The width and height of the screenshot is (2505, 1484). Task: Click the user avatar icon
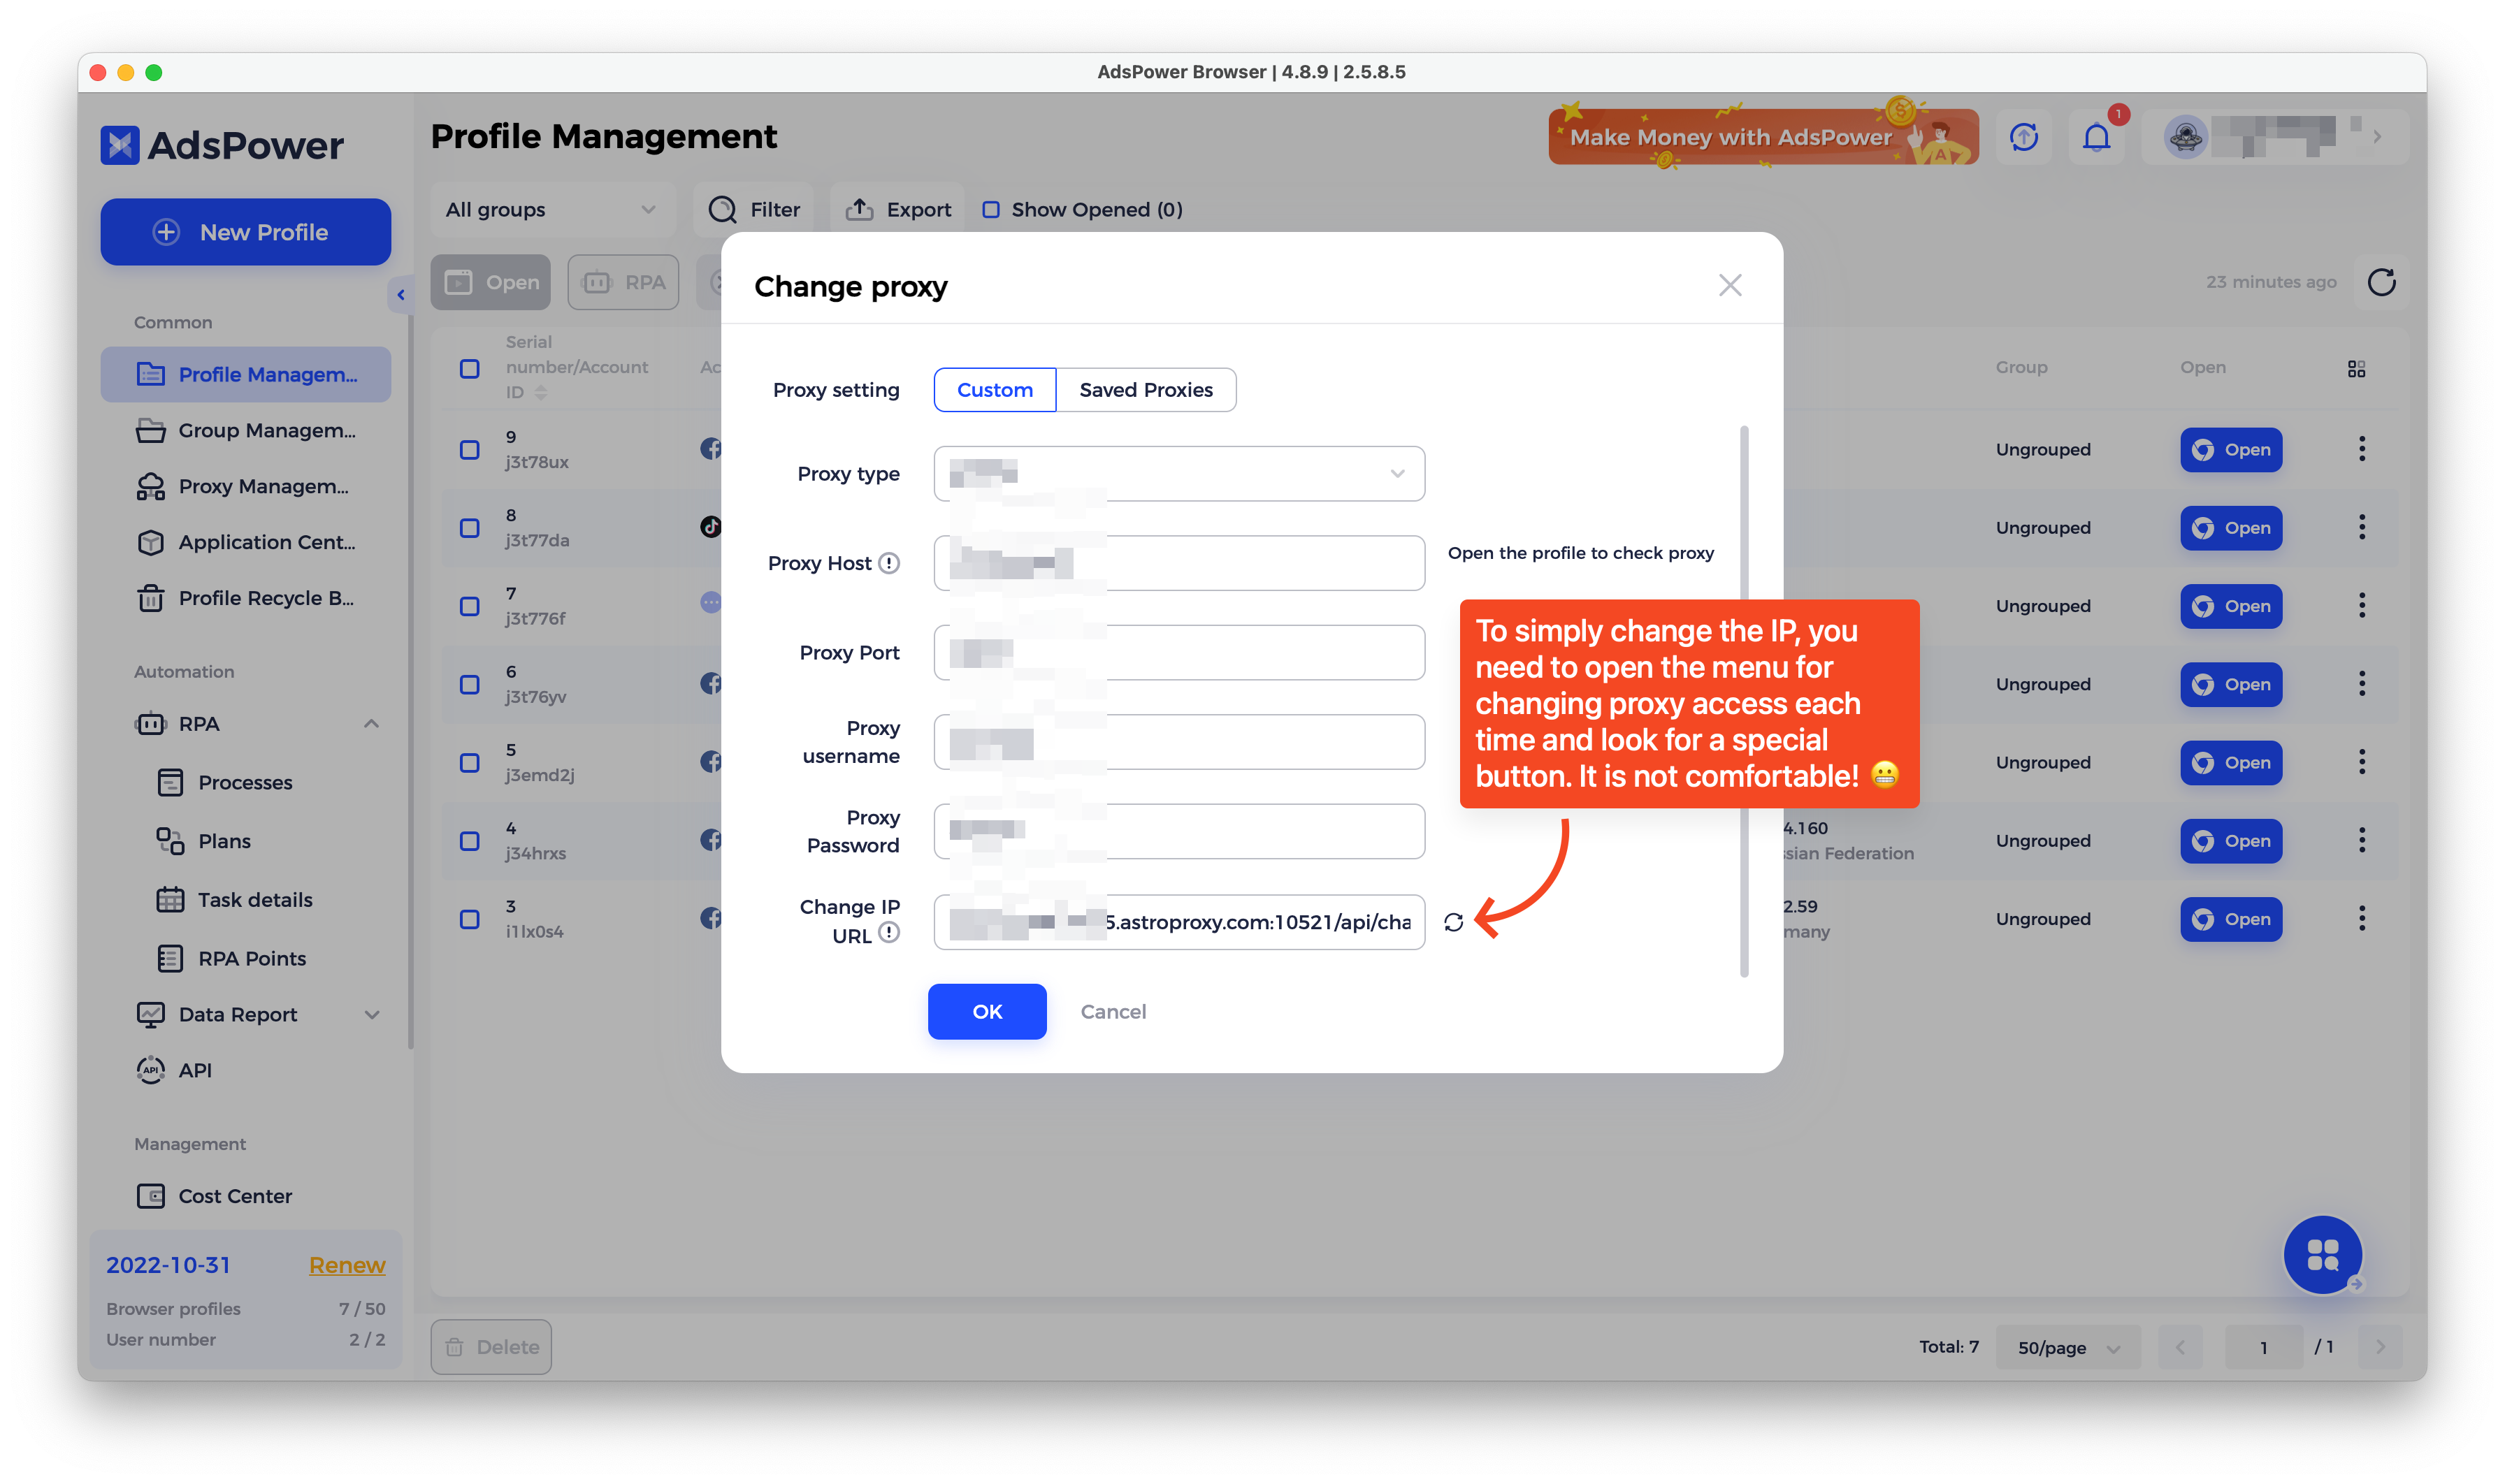pos(2185,137)
